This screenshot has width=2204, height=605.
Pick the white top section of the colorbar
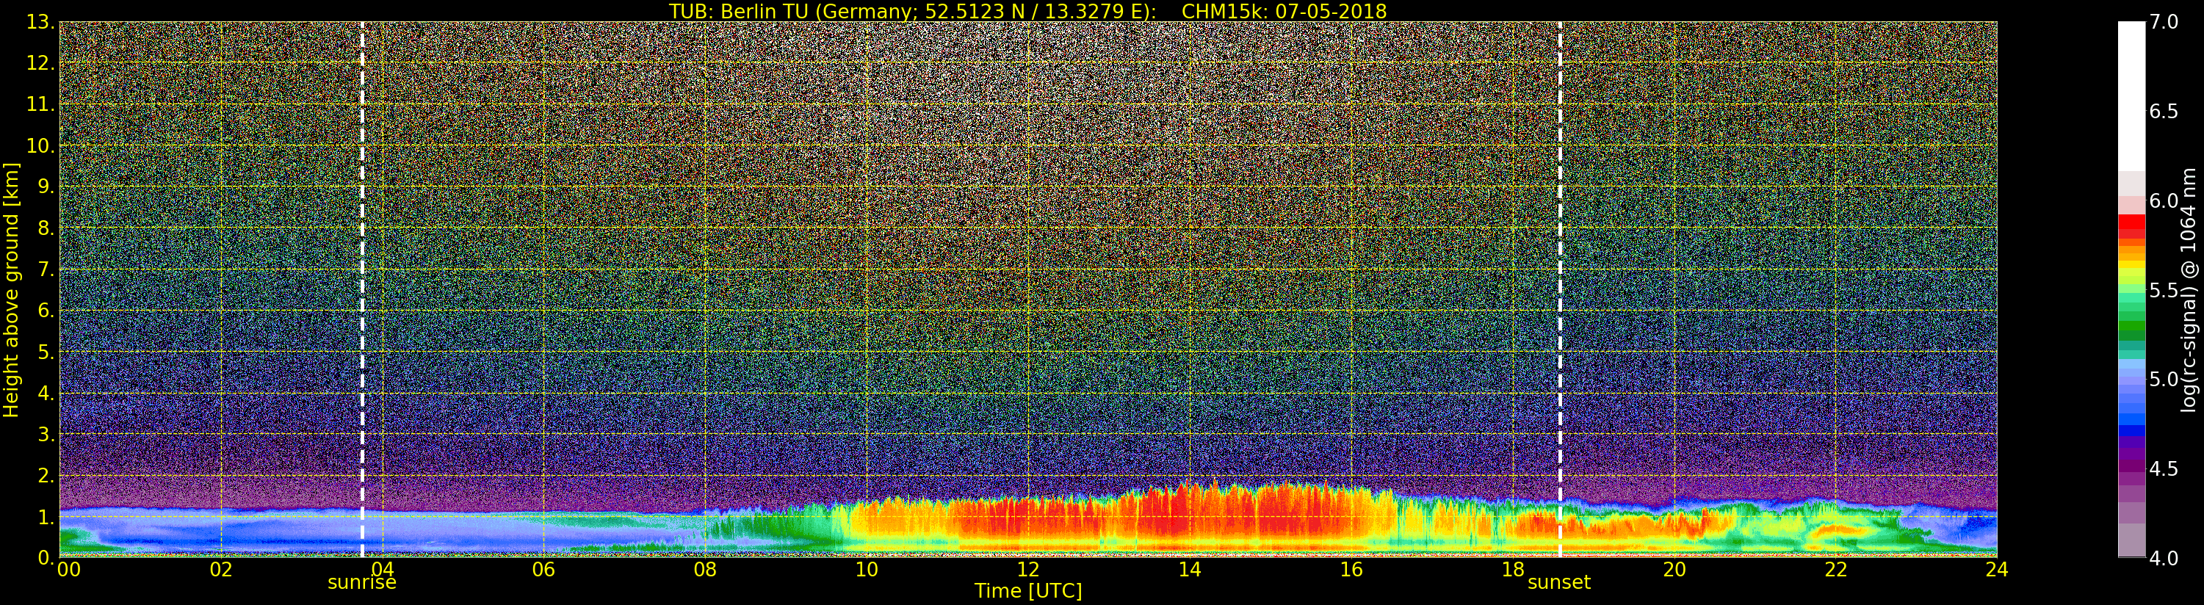click(x=2131, y=96)
